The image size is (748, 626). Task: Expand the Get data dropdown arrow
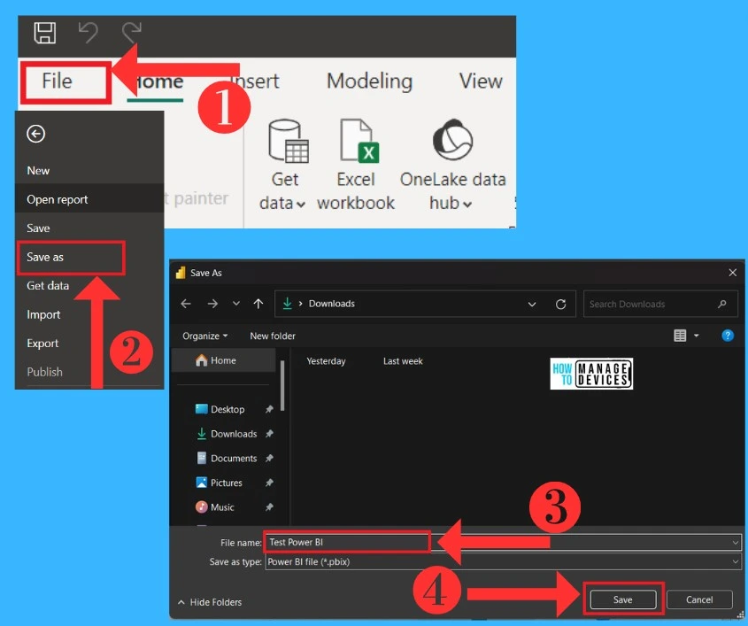[301, 205]
